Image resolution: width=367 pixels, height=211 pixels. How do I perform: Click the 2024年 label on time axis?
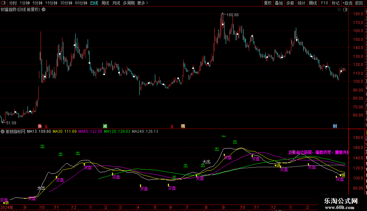[7, 207]
